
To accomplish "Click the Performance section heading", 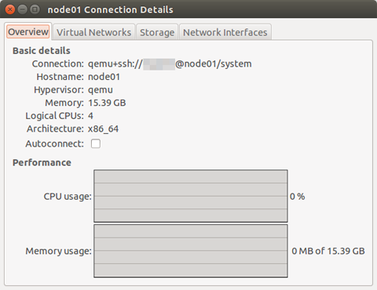I will pyautogui.click(x=42, y=162).
